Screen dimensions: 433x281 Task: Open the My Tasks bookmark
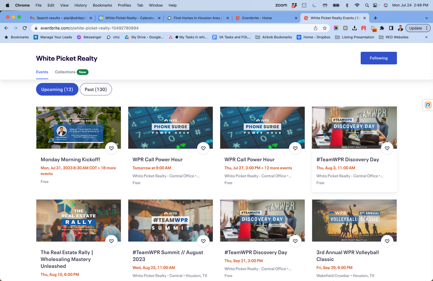click(188, 37)
